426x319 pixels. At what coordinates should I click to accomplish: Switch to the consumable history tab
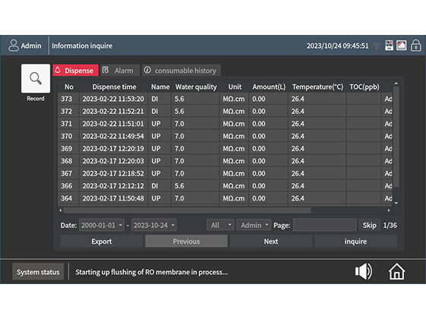click(x=181, y=71)
